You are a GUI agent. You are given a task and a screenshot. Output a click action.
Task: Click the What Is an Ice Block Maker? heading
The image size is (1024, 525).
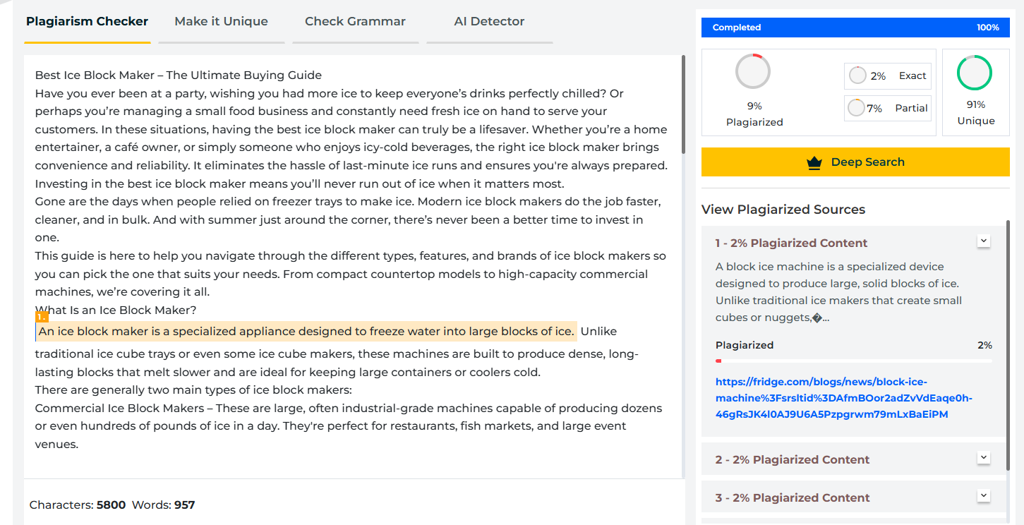pyautogui.click(x=116, y=310)
